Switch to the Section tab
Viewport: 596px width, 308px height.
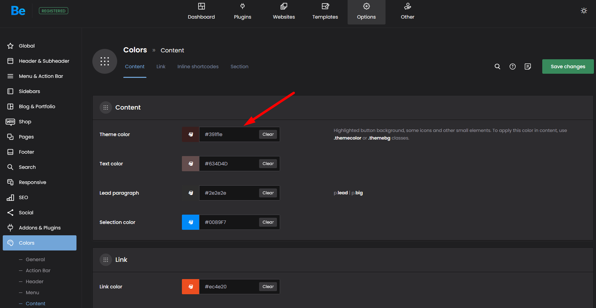pos(239,66)
